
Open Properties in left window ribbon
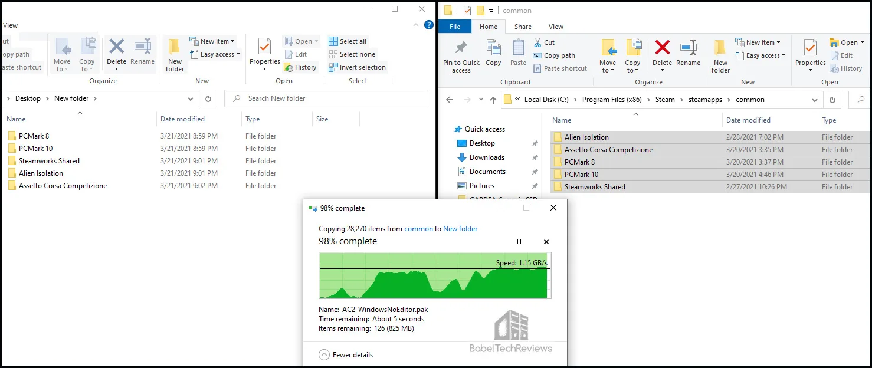264,55
